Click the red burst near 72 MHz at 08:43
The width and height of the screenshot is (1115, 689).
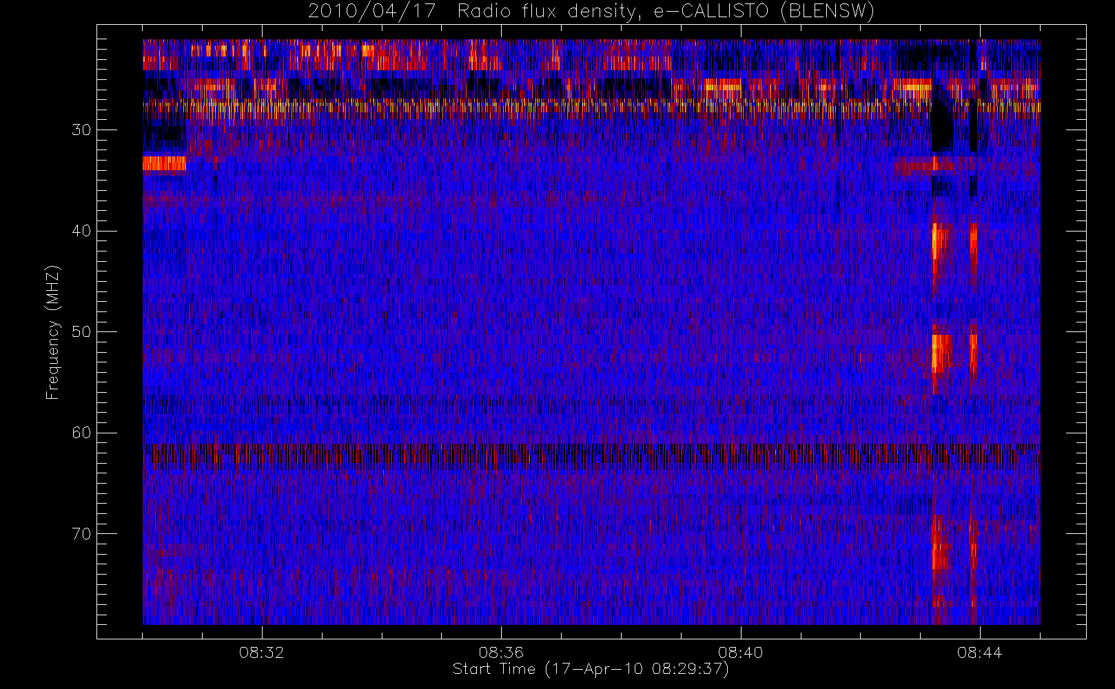(939, 543)
